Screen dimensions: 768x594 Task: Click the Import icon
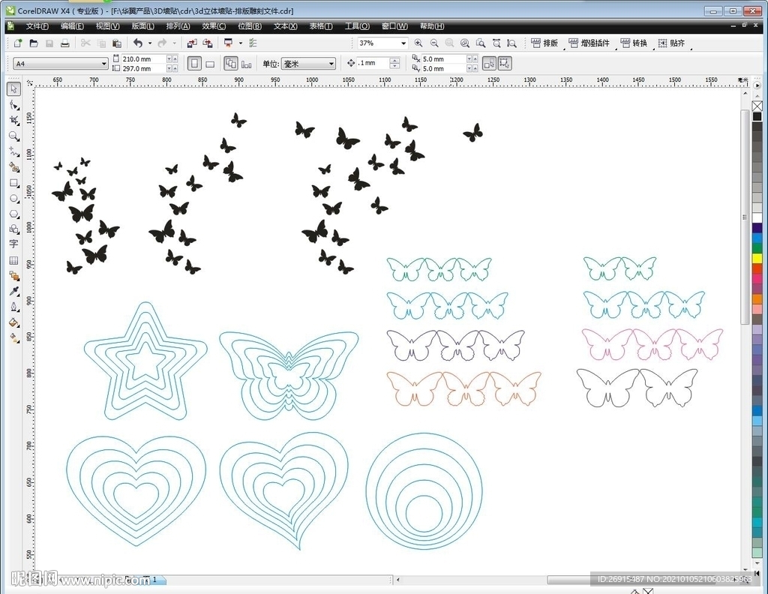[x=192, y=43]
